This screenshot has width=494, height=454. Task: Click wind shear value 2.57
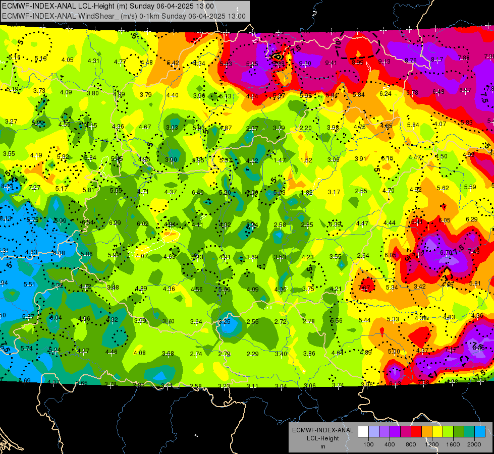[x=252, y=129]
